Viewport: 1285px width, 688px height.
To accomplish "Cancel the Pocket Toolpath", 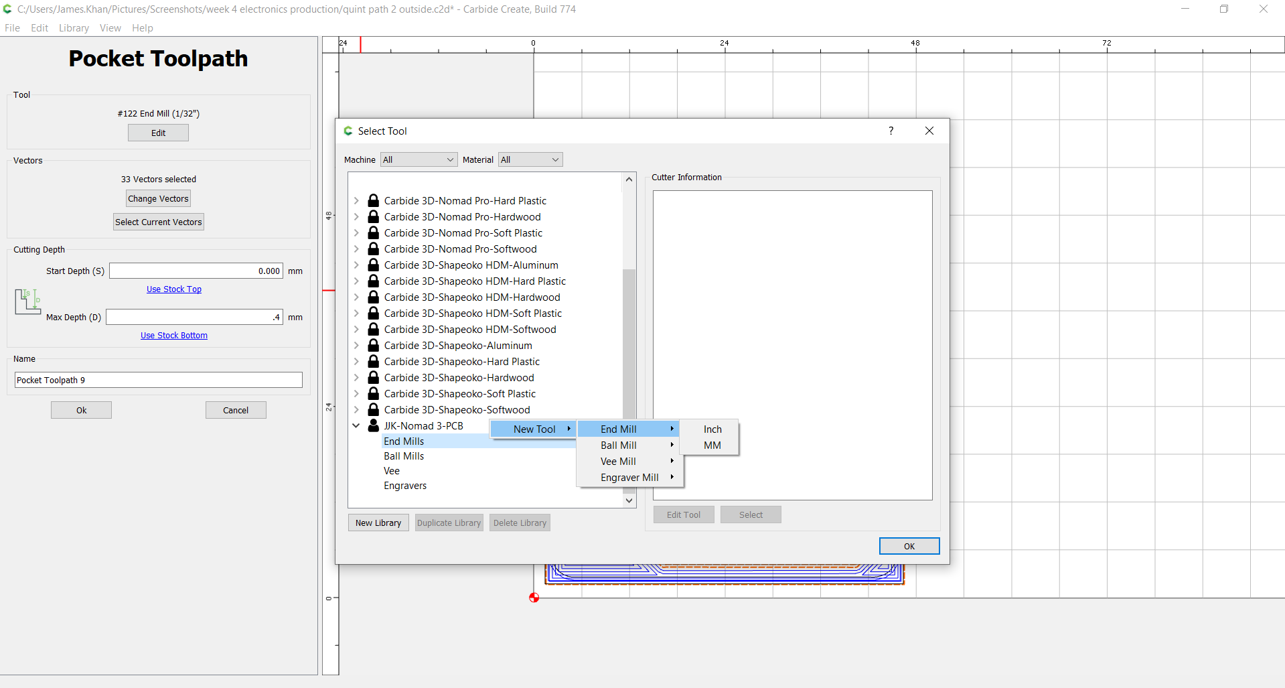I will tap(236, 410).
